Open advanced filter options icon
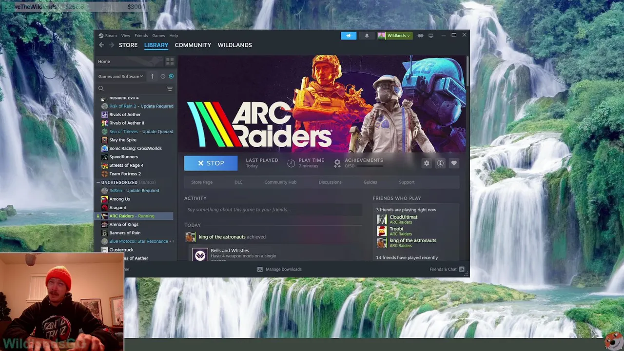 tap(170, 89)
